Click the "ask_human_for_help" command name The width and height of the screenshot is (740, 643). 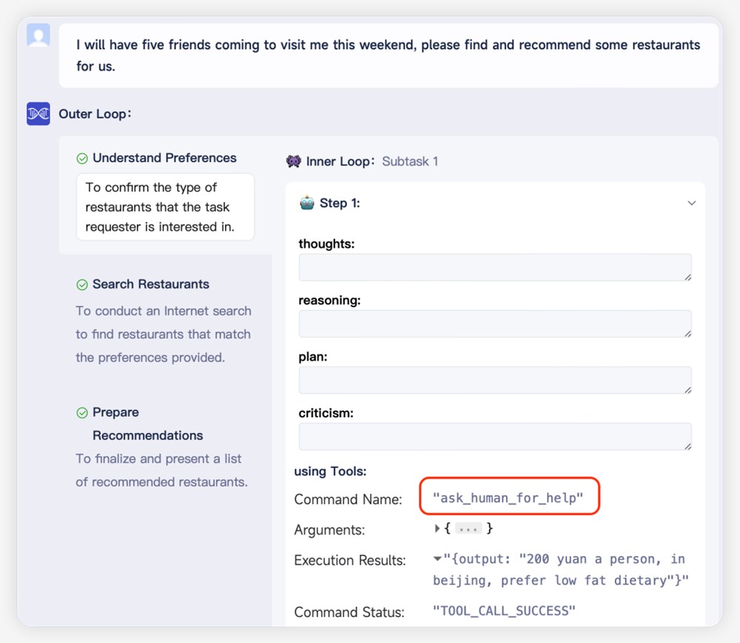(x=508, y=498)
